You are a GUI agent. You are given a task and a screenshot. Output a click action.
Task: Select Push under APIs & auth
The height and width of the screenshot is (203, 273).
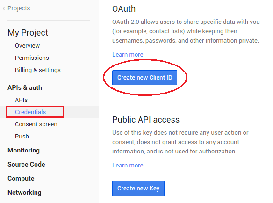(x=22, y=137)
